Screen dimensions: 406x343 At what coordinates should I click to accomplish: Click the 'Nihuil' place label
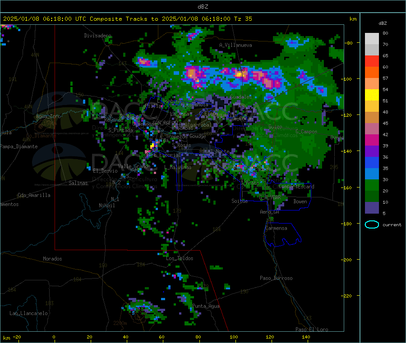pyautogui.click(x=106, y=206)
